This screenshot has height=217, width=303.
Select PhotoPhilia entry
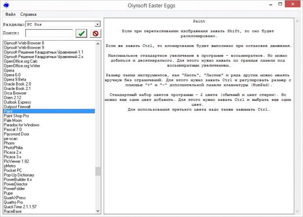click(x=49, y=148)
